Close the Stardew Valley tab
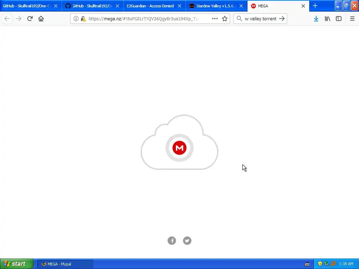This screenshot has height=269, width=359. 241,6
